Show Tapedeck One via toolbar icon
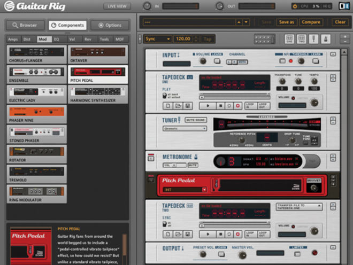The image size is (353, 265). tap(289, 39)
